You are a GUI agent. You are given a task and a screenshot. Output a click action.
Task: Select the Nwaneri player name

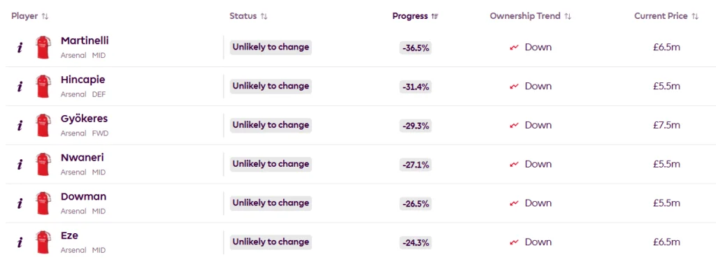[x=83, y=158]
